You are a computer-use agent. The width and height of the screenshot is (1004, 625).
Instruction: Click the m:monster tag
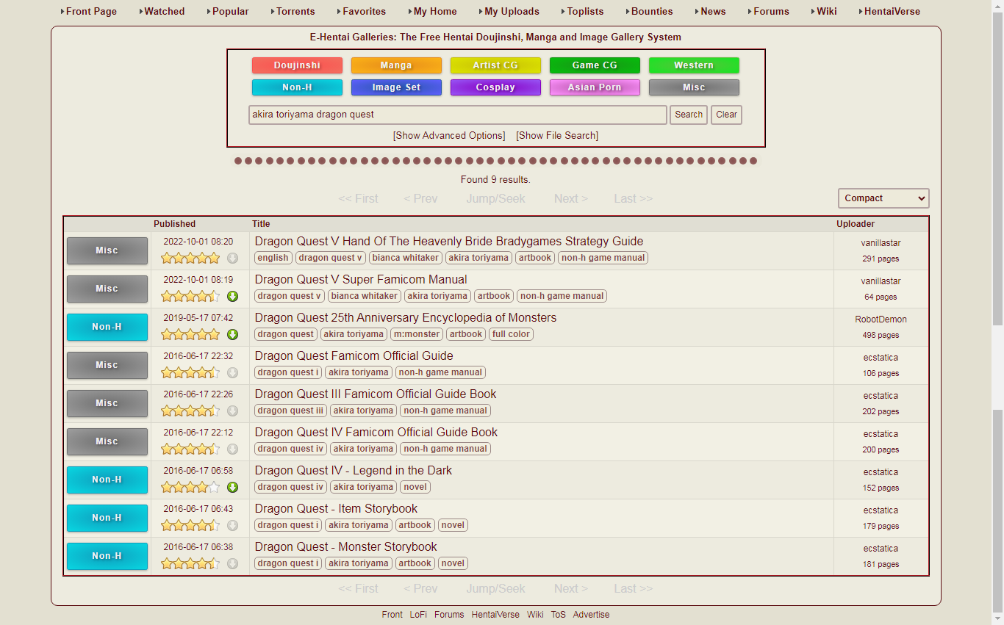click(417, 334)
